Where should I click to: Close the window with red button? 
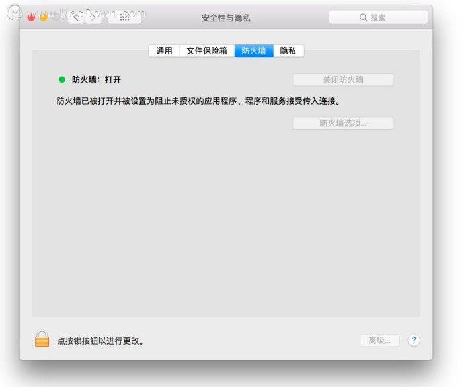[x=31, y=17]
